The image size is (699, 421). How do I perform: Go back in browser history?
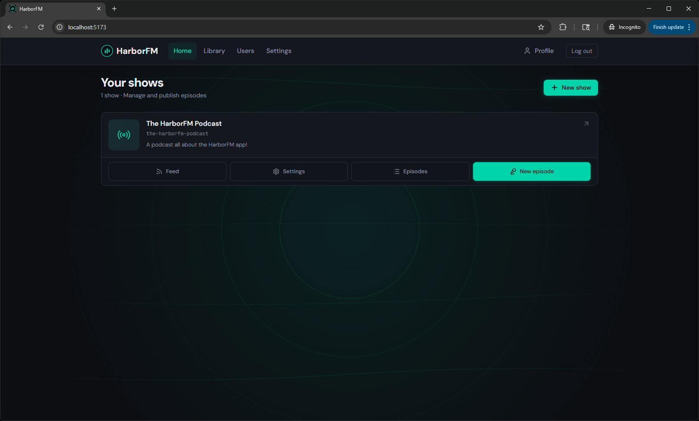click(x=10, y=27)
